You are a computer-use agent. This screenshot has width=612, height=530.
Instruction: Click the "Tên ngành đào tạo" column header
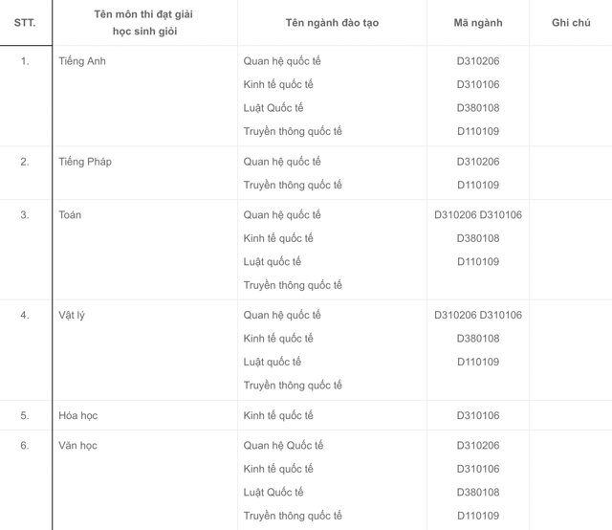tap(332, 23)
